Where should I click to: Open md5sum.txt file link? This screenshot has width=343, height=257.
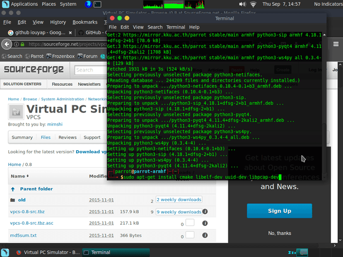[x=24, y=235]
